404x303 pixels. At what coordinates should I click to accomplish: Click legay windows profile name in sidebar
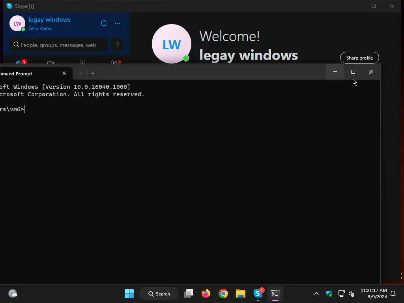pyautogui.click(x=49, y=20)
